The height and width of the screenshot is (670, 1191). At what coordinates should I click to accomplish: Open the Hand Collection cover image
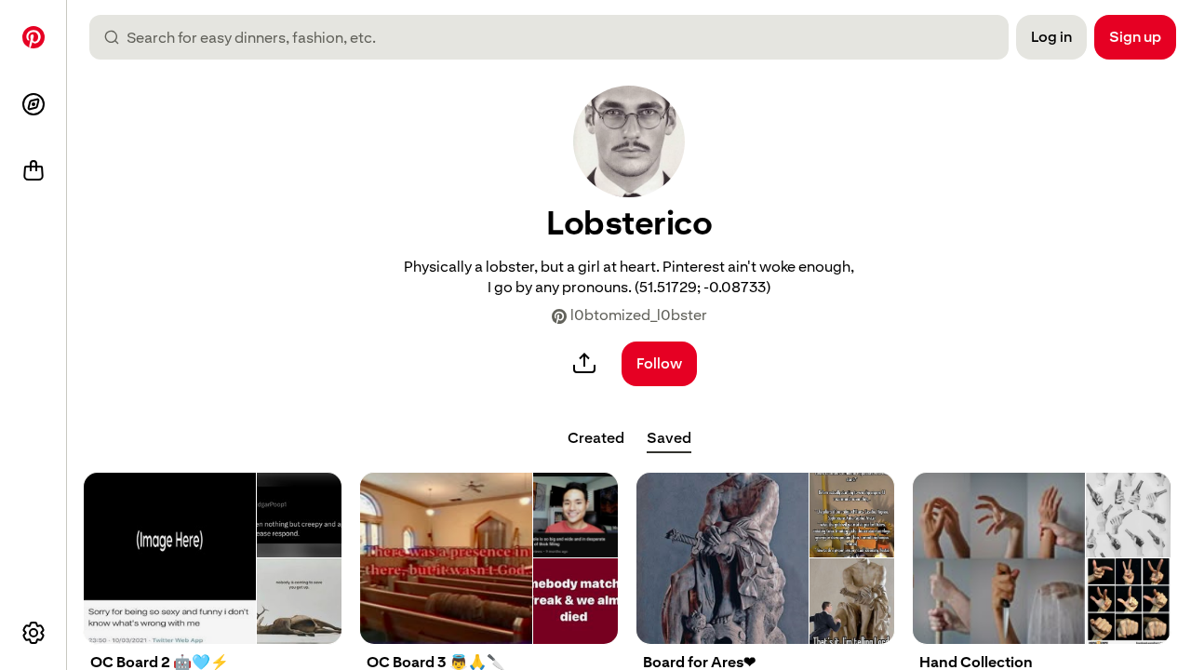(x=1041, y=558)
